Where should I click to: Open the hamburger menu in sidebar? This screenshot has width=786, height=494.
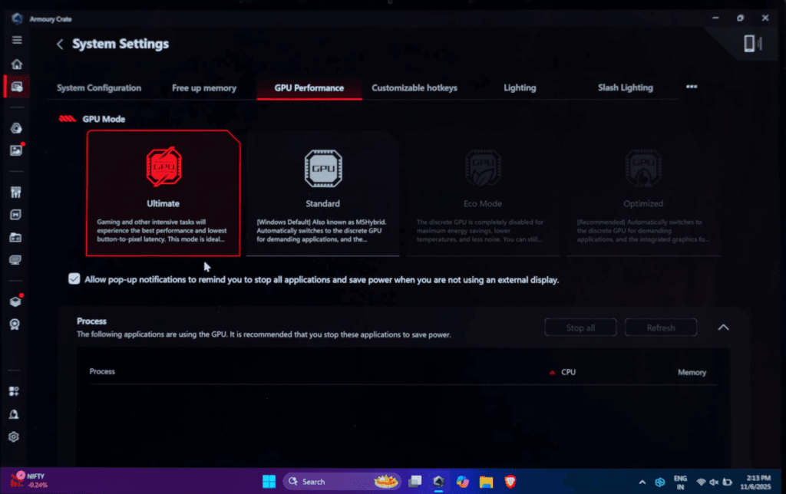pyautogui.click(x=17, y=40)
